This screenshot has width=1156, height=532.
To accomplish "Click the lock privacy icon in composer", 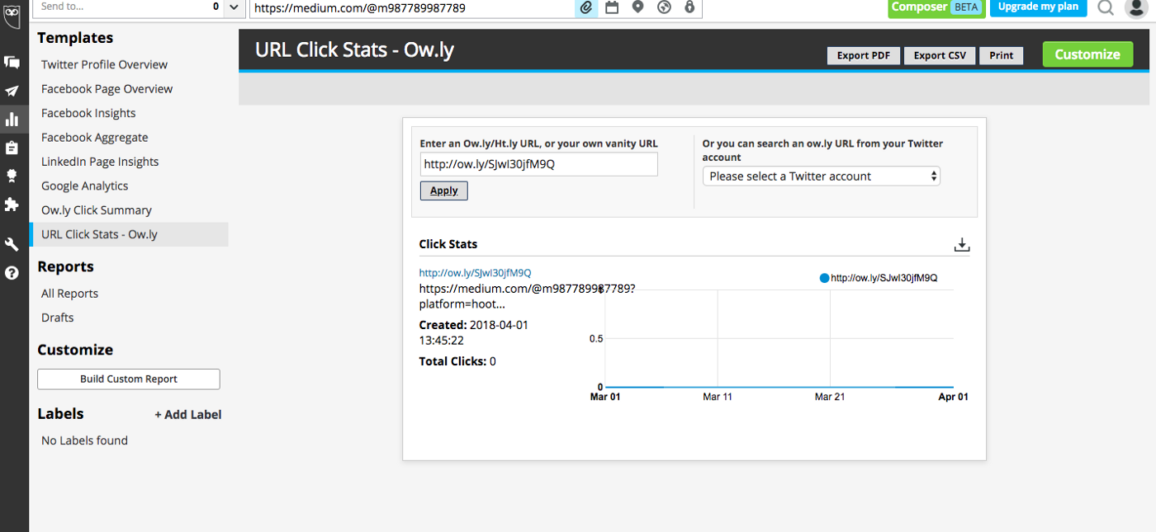I will [x=689, y=7].
